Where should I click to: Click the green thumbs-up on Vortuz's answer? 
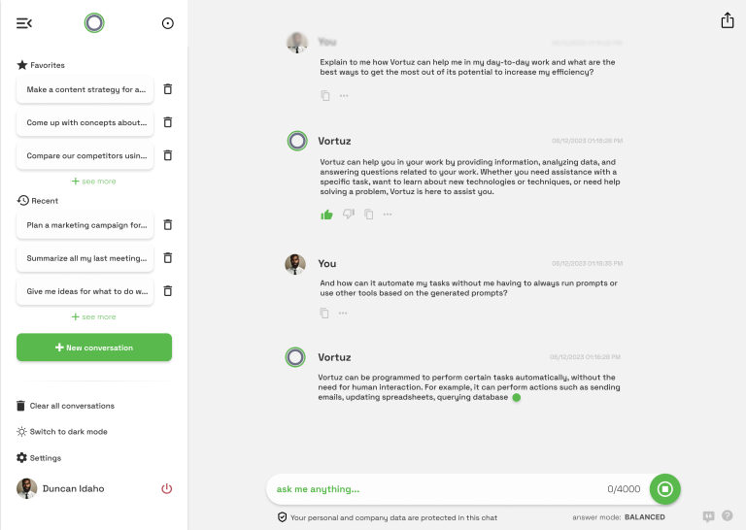point(326,215)
